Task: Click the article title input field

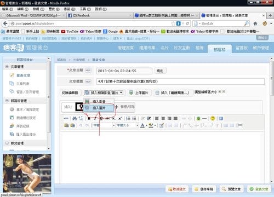Action: [180, 82]
